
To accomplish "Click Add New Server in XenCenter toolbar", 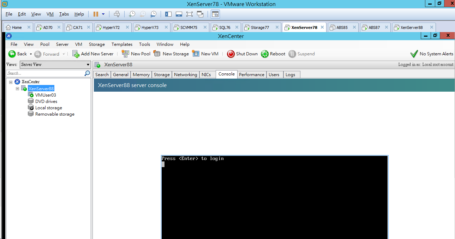I will tap(93, 54).
